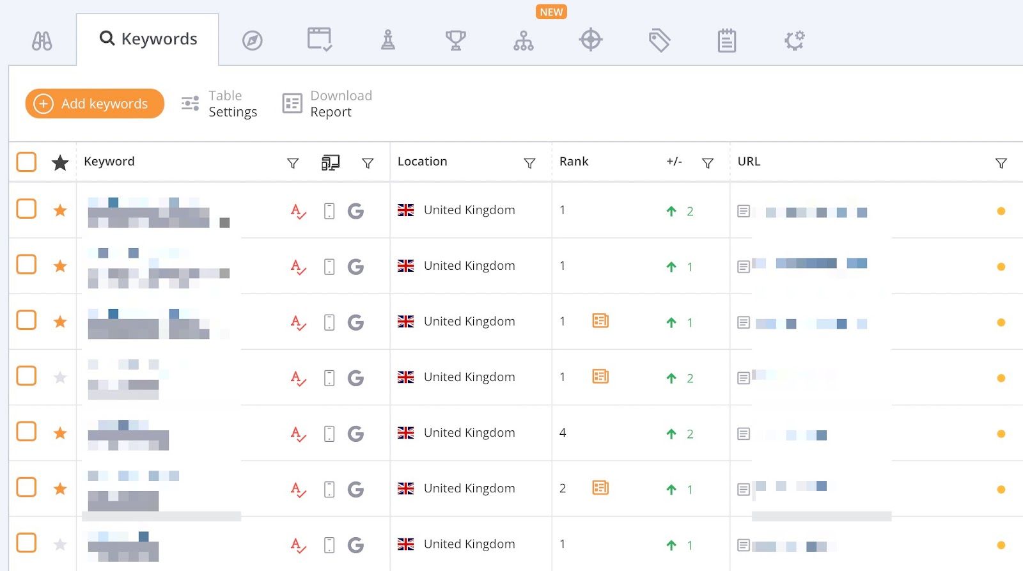Image resolution: width=1023 pixels, height=571 pixels.
Task: Click the orange status dot in the rank 4 row
Action: point(1001,434)
